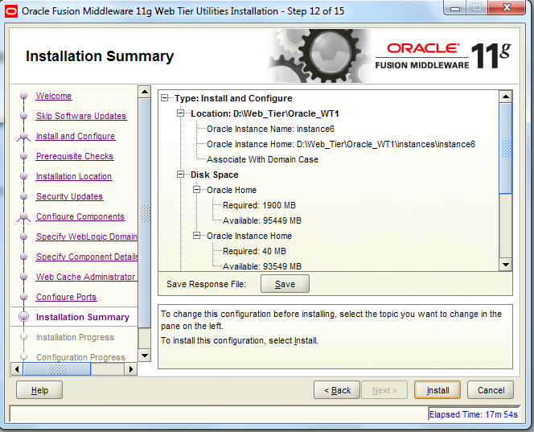
Task: Click the down arrow of steps pane scrollbar
Action: (145, 356)
